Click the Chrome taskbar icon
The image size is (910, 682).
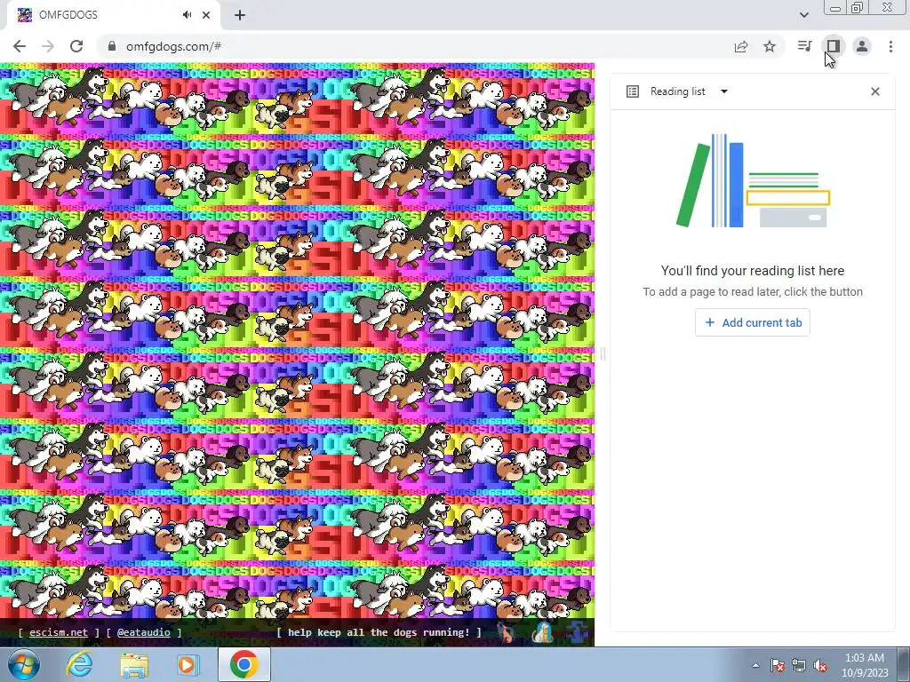coord(243,664)
